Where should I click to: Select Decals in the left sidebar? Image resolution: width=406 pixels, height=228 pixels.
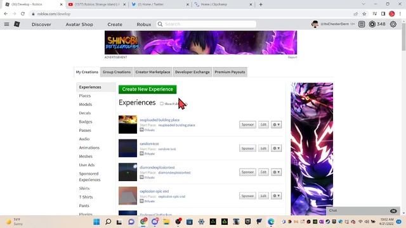[x=85, y=113]
